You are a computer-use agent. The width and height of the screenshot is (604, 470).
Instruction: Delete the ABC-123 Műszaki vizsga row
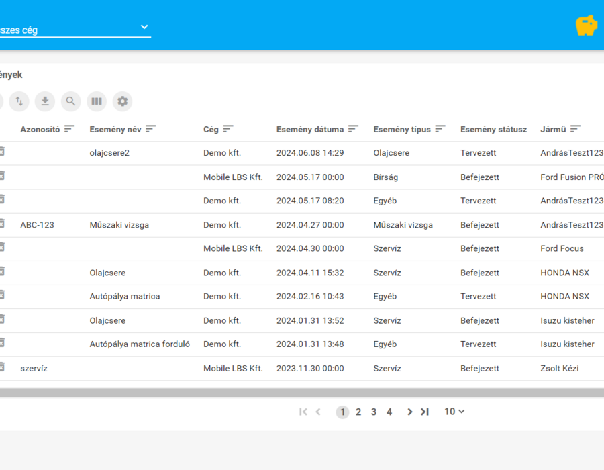pyautogui.click(x=1, y=224)
